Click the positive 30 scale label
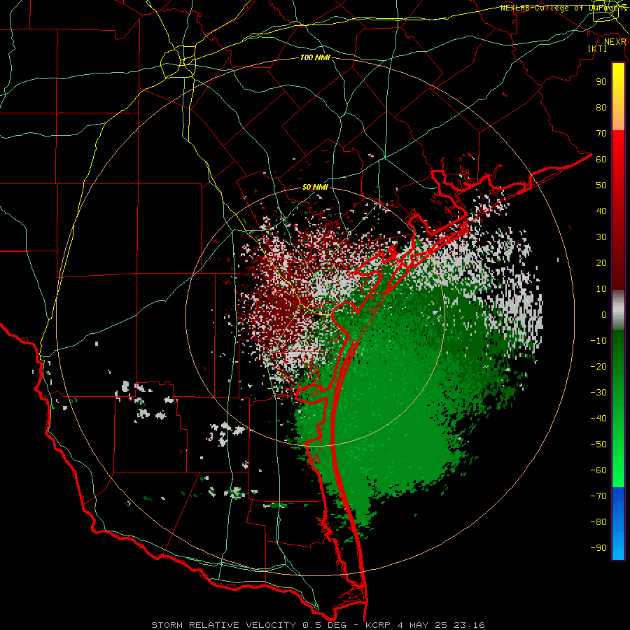Image resolution: width=630 pixels, height=630 pixels. point(601,237)
